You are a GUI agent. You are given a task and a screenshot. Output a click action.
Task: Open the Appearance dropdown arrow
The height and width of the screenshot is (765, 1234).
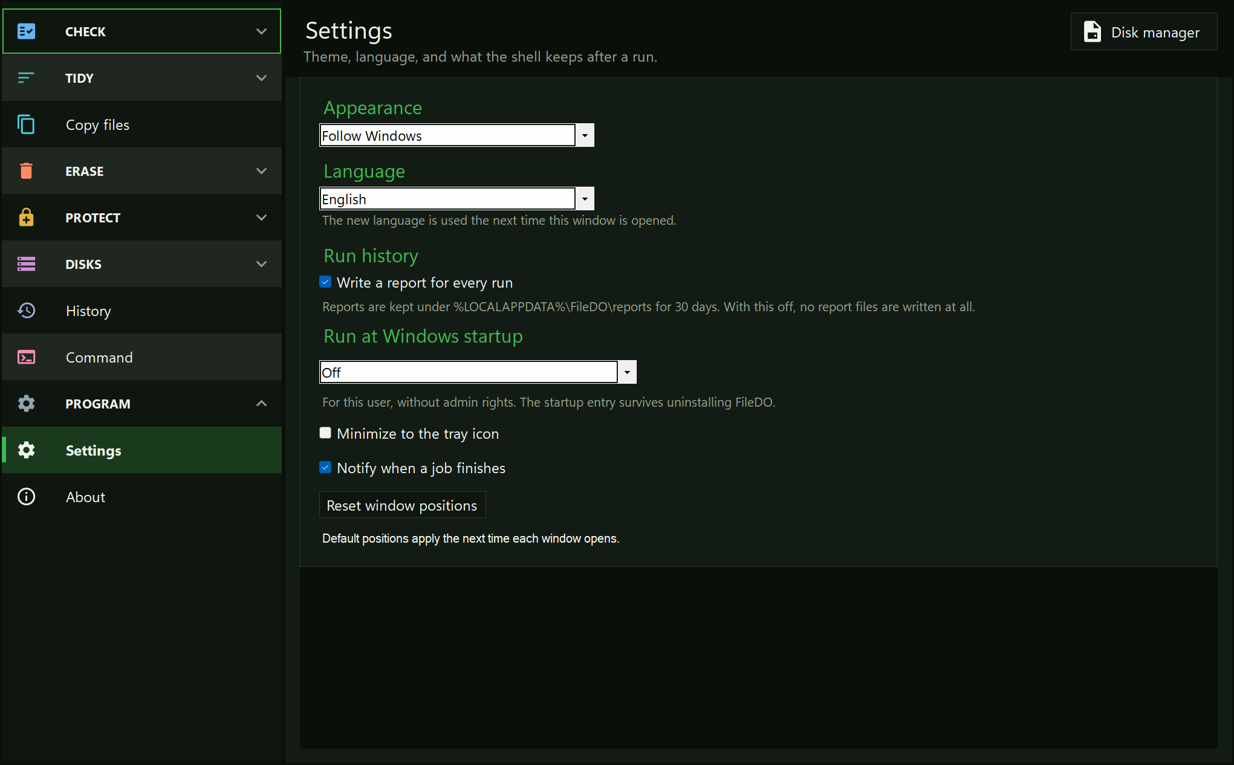[585, 135]
